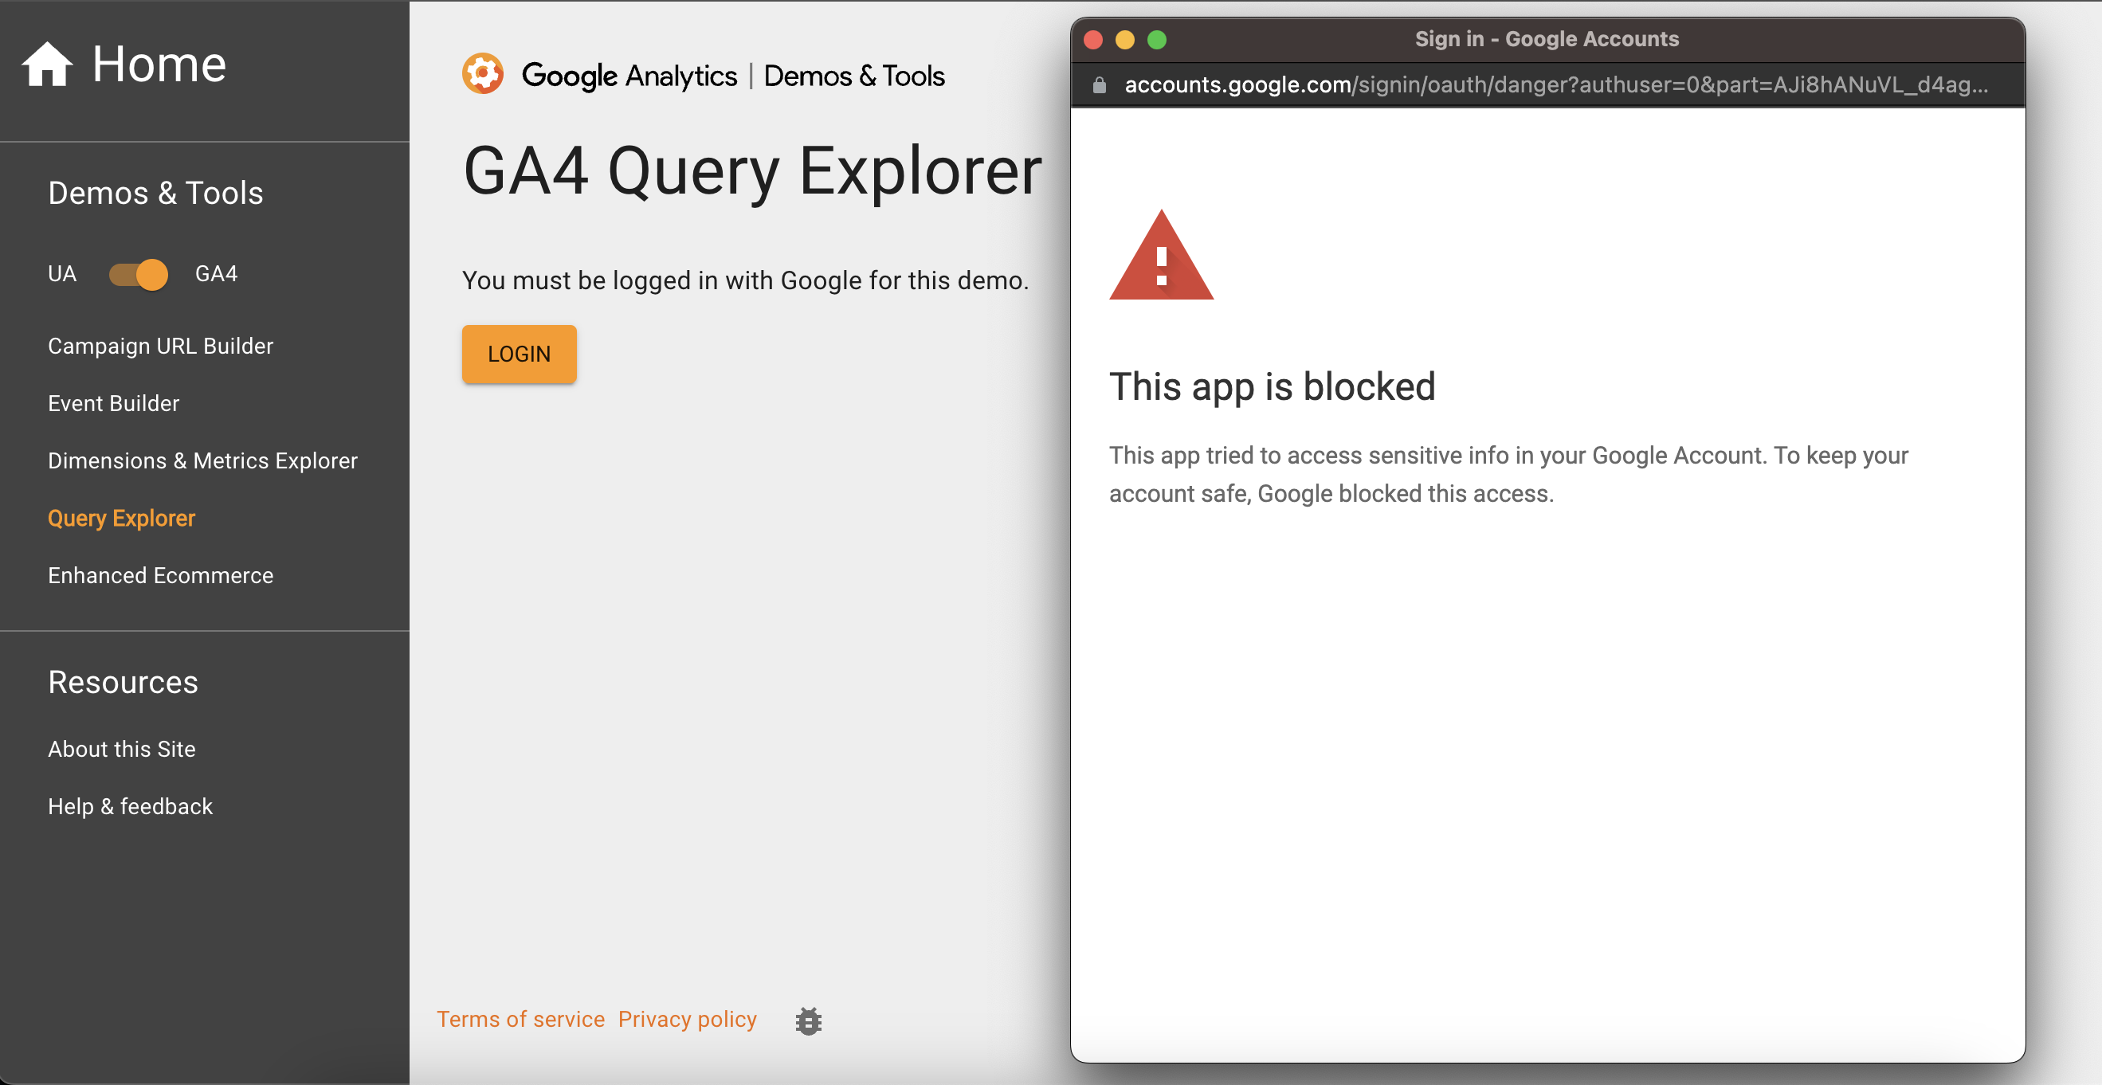Select Query Explorer in the sidebar
2102x1085 pixels.
121,518
